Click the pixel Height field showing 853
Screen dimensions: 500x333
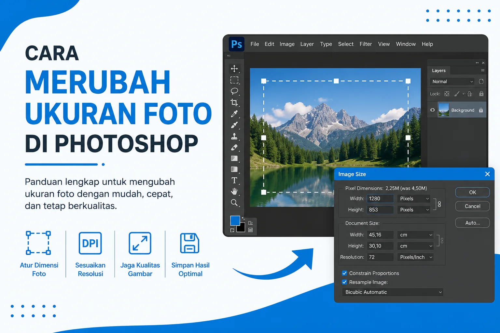pos(380,210)
